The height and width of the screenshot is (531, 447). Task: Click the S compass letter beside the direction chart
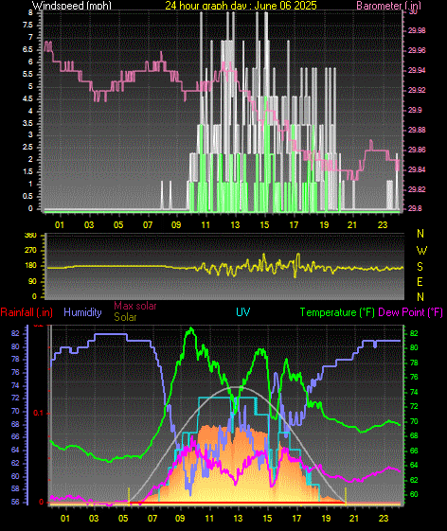click(x=420, y=267)
